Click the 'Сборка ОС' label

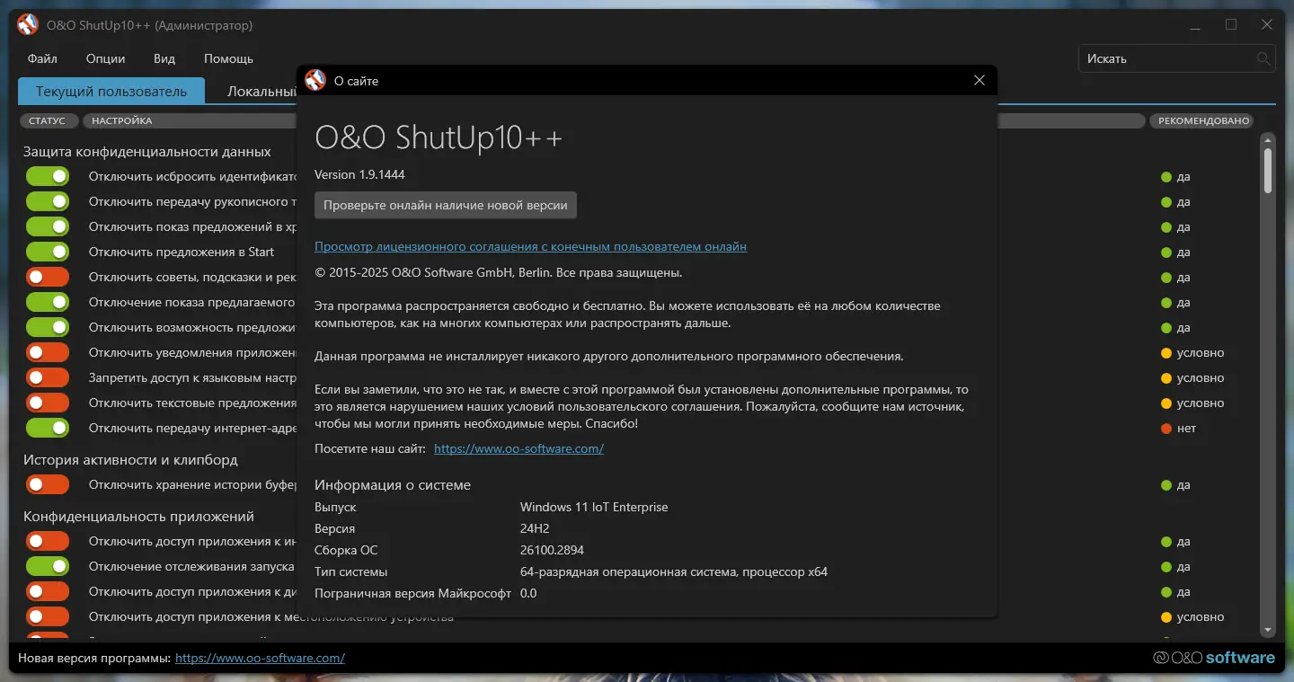[x=346, y=551]
